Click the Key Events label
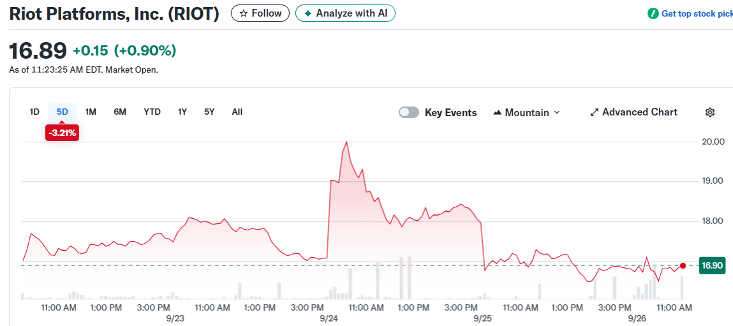This screenshot has width=733, height=326. coord(450,113)
